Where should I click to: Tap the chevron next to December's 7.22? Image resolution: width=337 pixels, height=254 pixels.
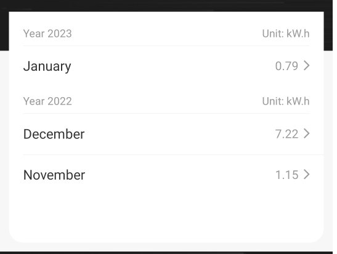pyautogui.click(x=307, y=133)
